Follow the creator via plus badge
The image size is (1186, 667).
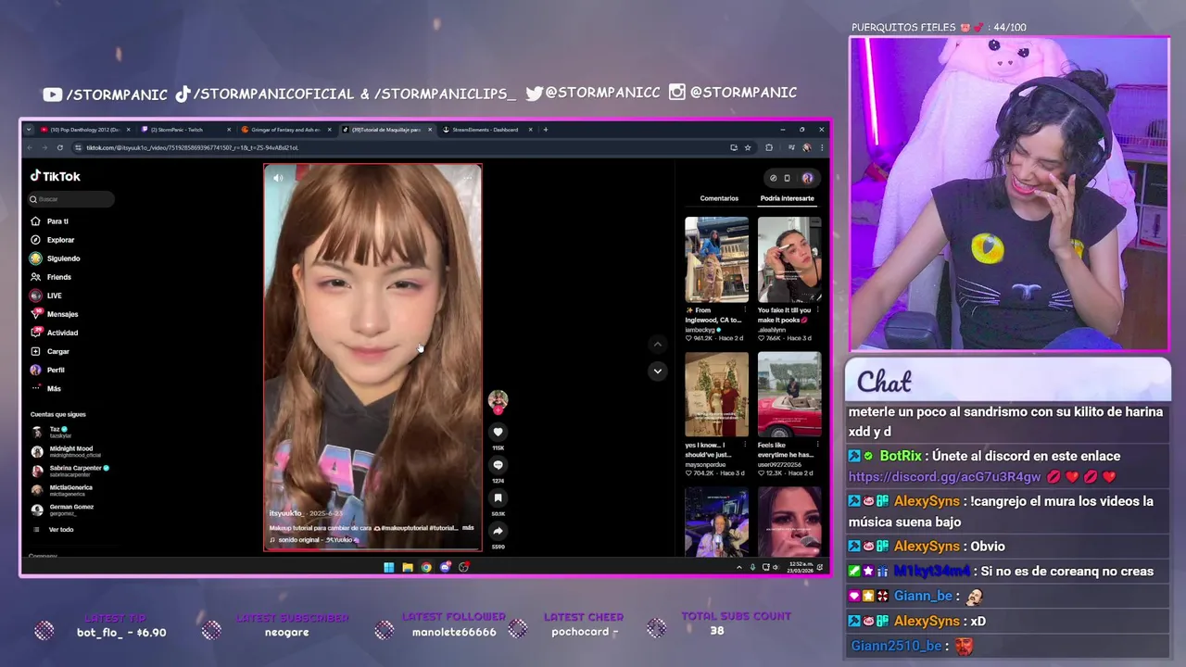[498, 410]
